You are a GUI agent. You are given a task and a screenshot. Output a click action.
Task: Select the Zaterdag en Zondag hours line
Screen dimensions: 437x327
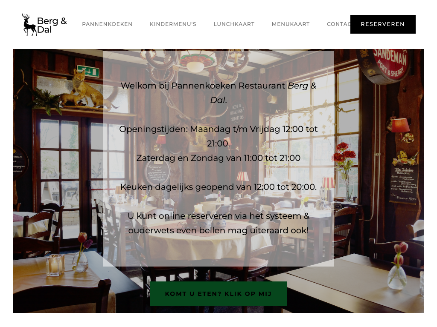click(218, 158)
